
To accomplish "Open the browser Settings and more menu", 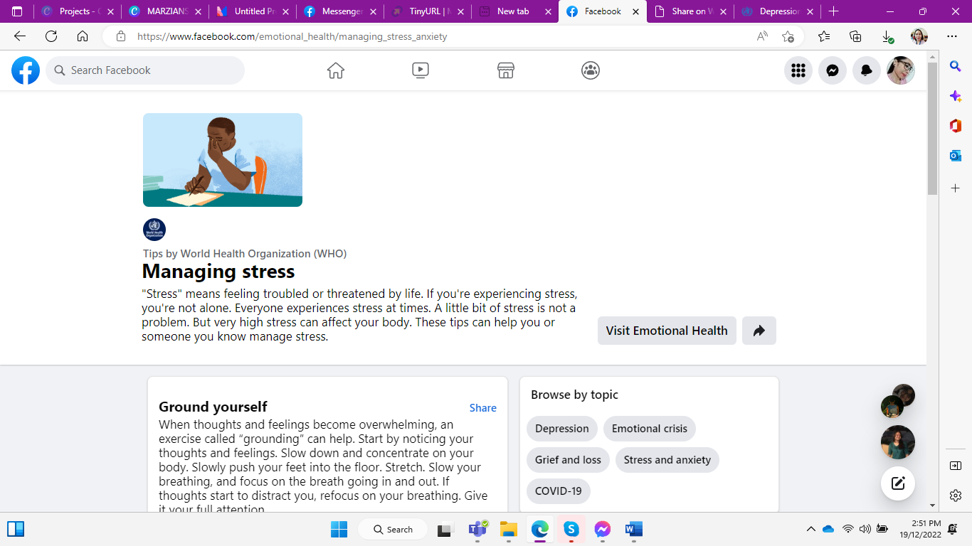I will pos(952,36).
